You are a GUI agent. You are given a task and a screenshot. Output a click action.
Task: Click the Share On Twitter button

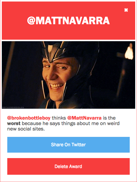[68, 145]
